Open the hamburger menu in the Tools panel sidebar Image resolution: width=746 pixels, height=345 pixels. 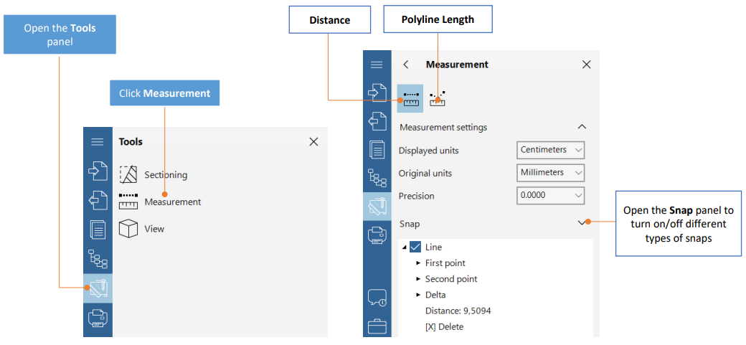[98, 142]
